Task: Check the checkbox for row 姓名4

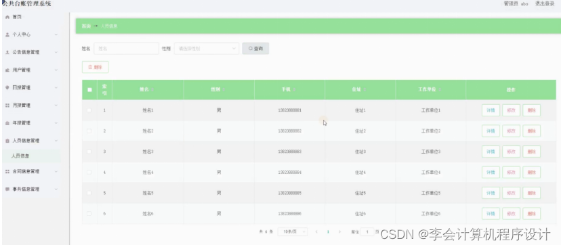Action: [x=89, y=173]
